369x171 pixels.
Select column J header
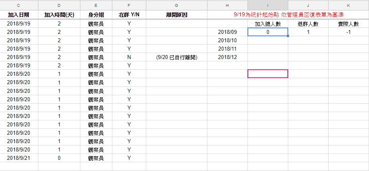(x=308, y=5)
